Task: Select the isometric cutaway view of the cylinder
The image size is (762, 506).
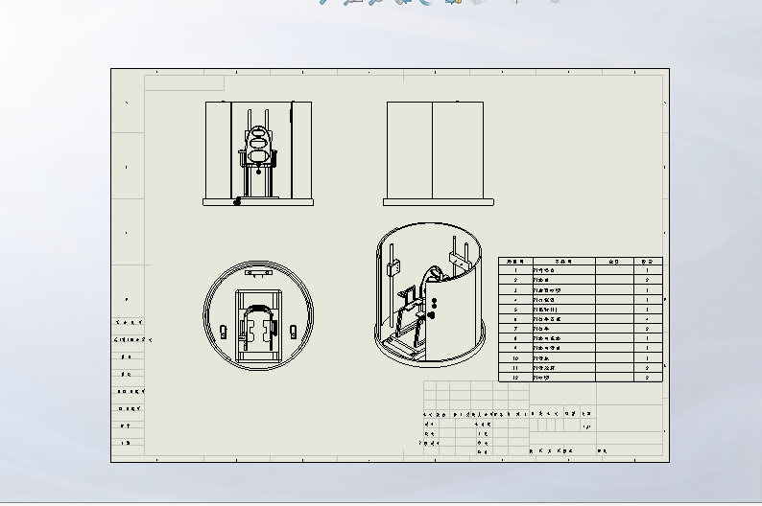Action: coord(430,294)
